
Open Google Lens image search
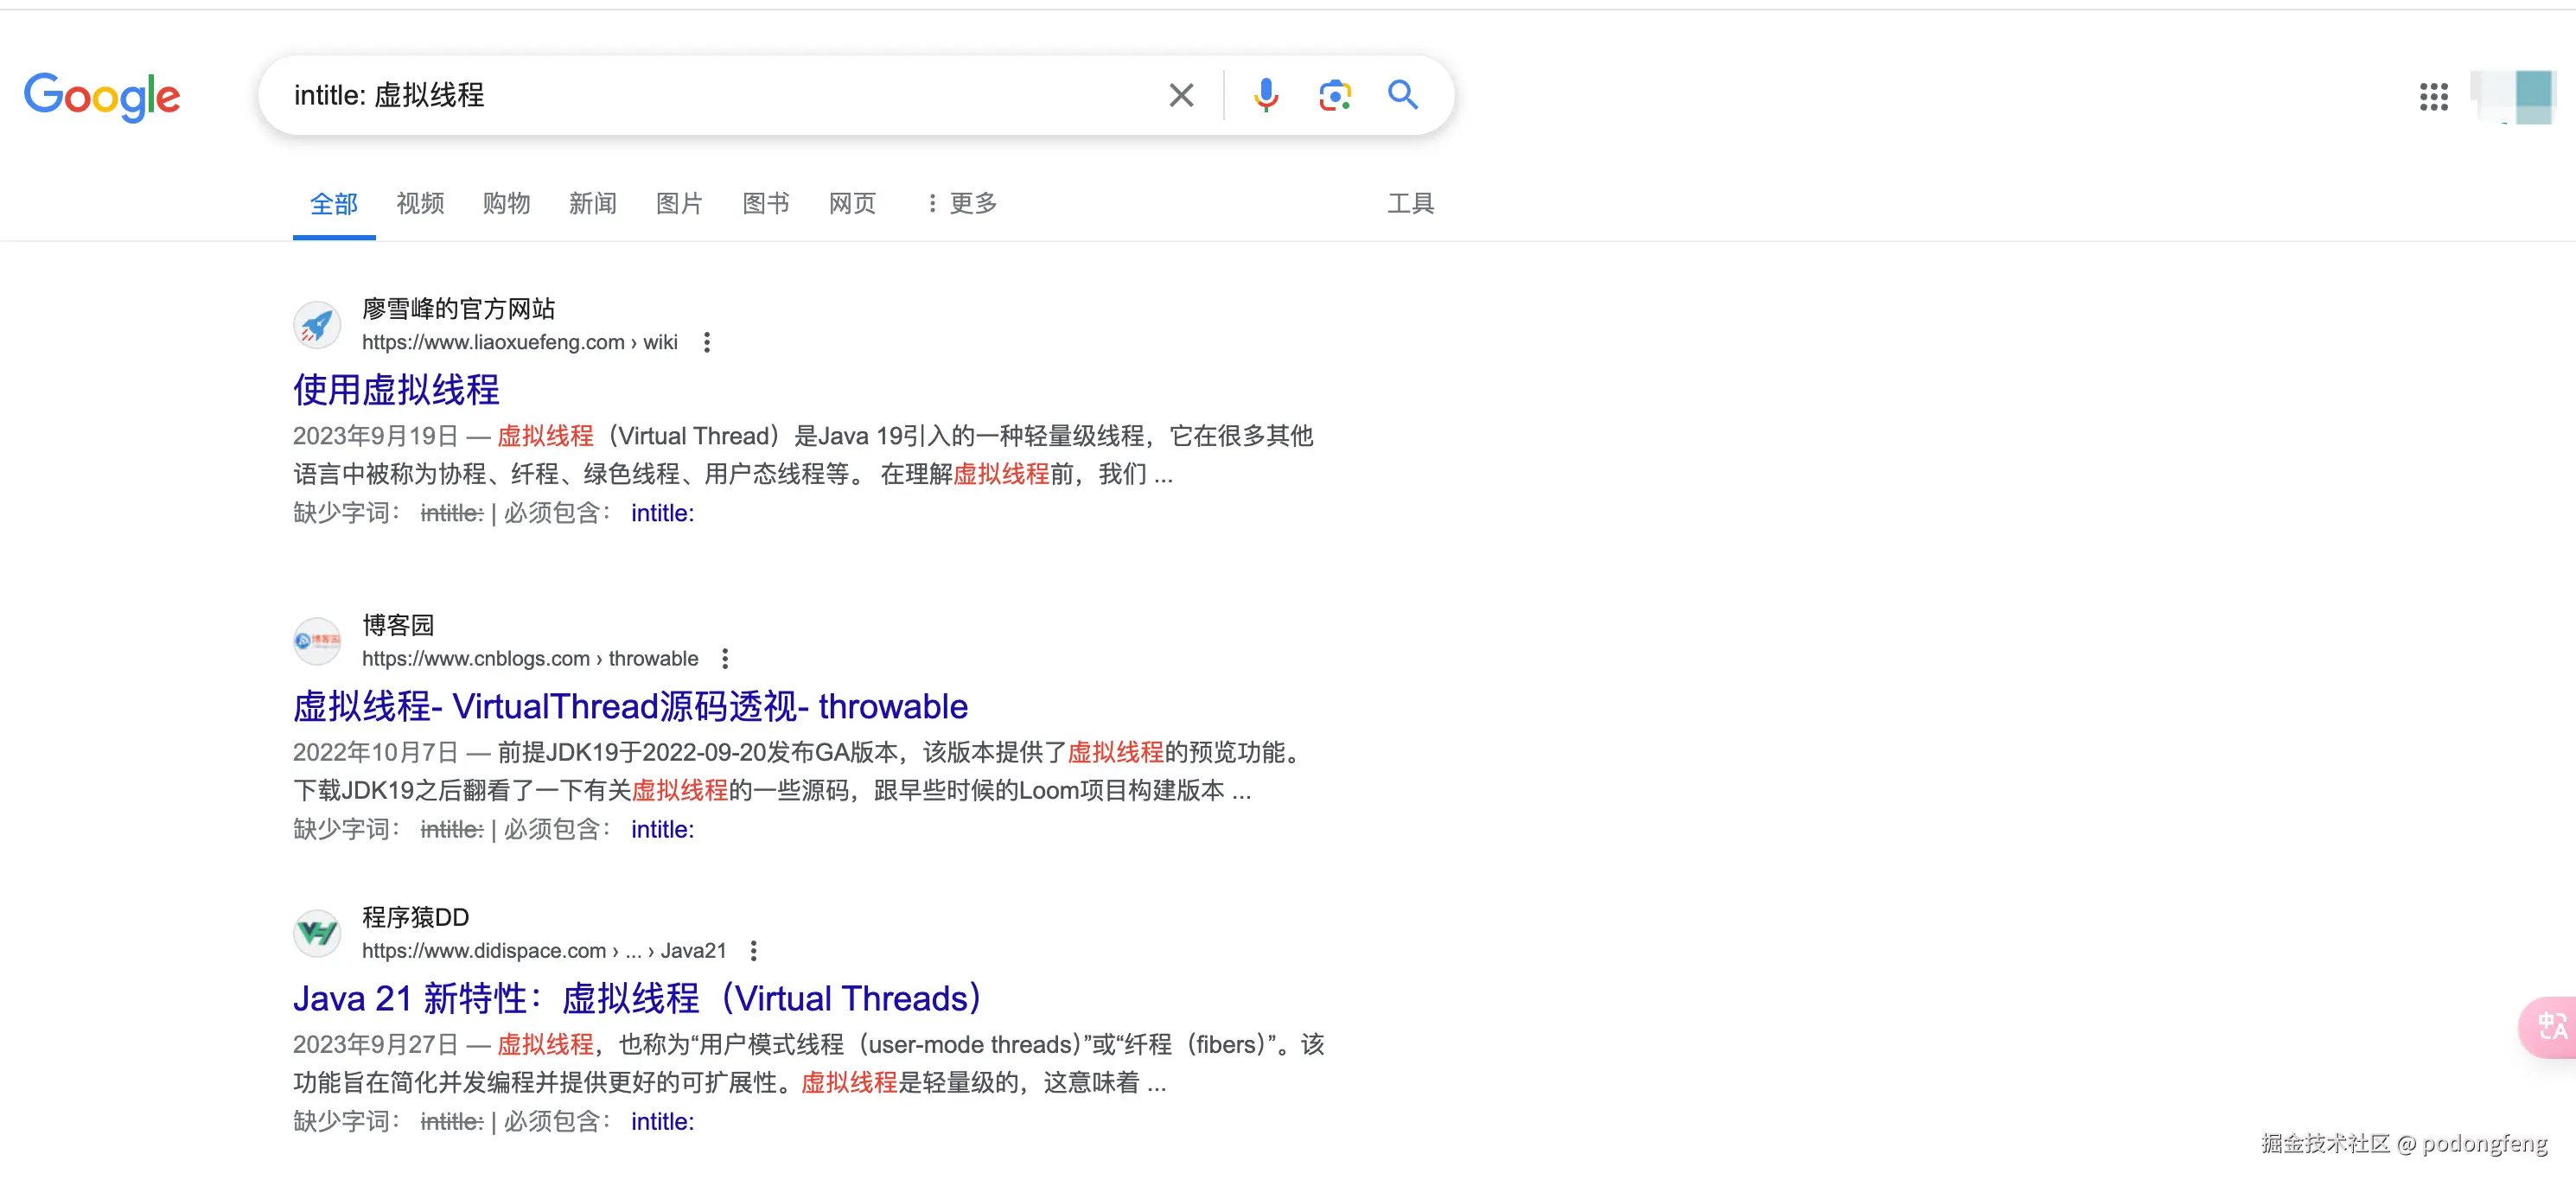[1335, 95]
